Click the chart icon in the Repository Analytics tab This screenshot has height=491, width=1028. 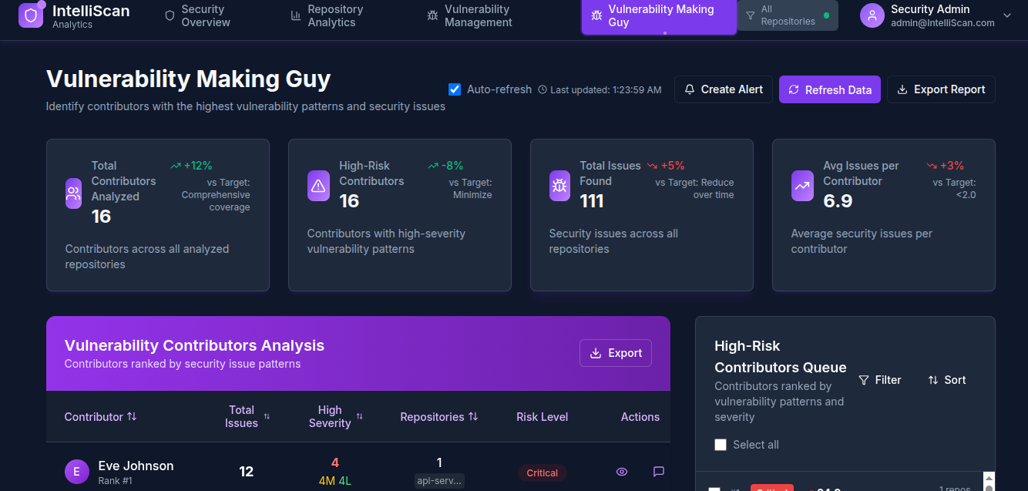296,15
